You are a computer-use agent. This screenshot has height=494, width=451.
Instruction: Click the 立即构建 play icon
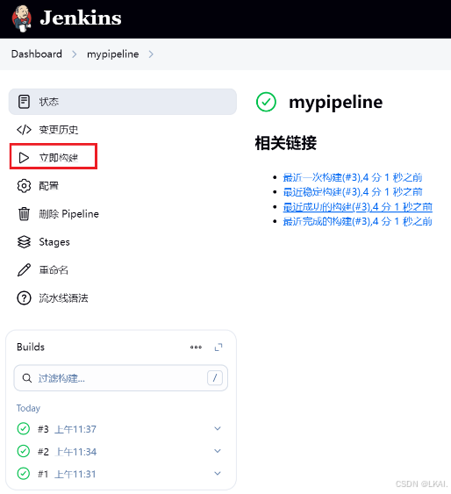click(x=24, y=158)
